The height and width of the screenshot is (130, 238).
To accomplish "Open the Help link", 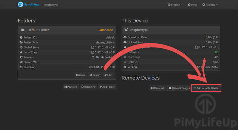I will pyautogui.click(x=193, y=5).
